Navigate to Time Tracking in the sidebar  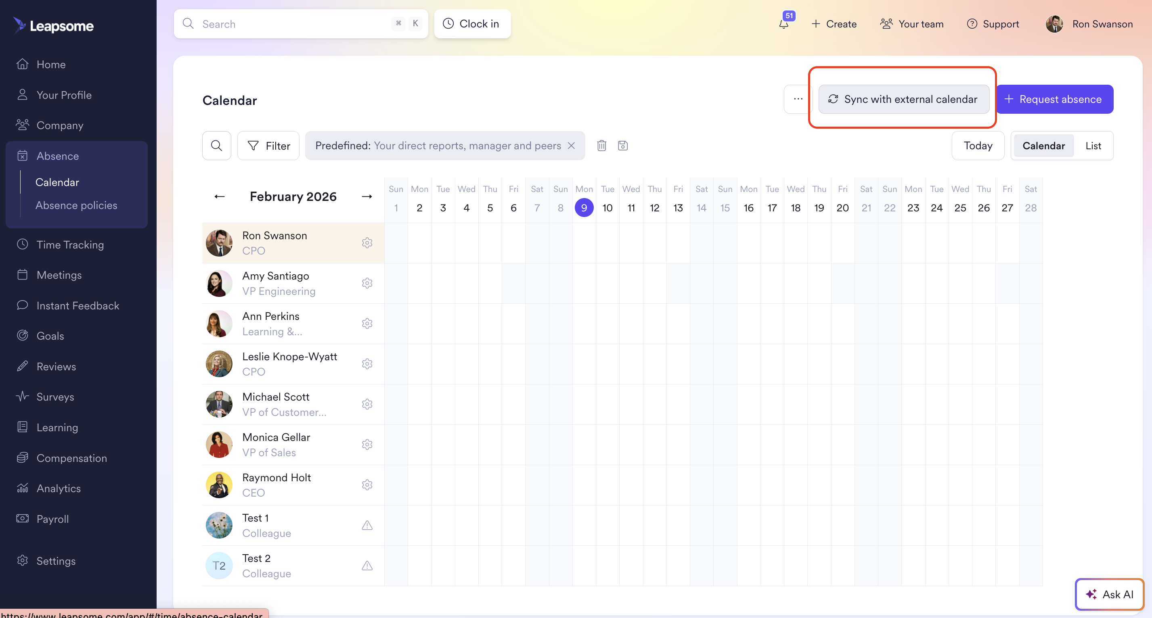70,244
